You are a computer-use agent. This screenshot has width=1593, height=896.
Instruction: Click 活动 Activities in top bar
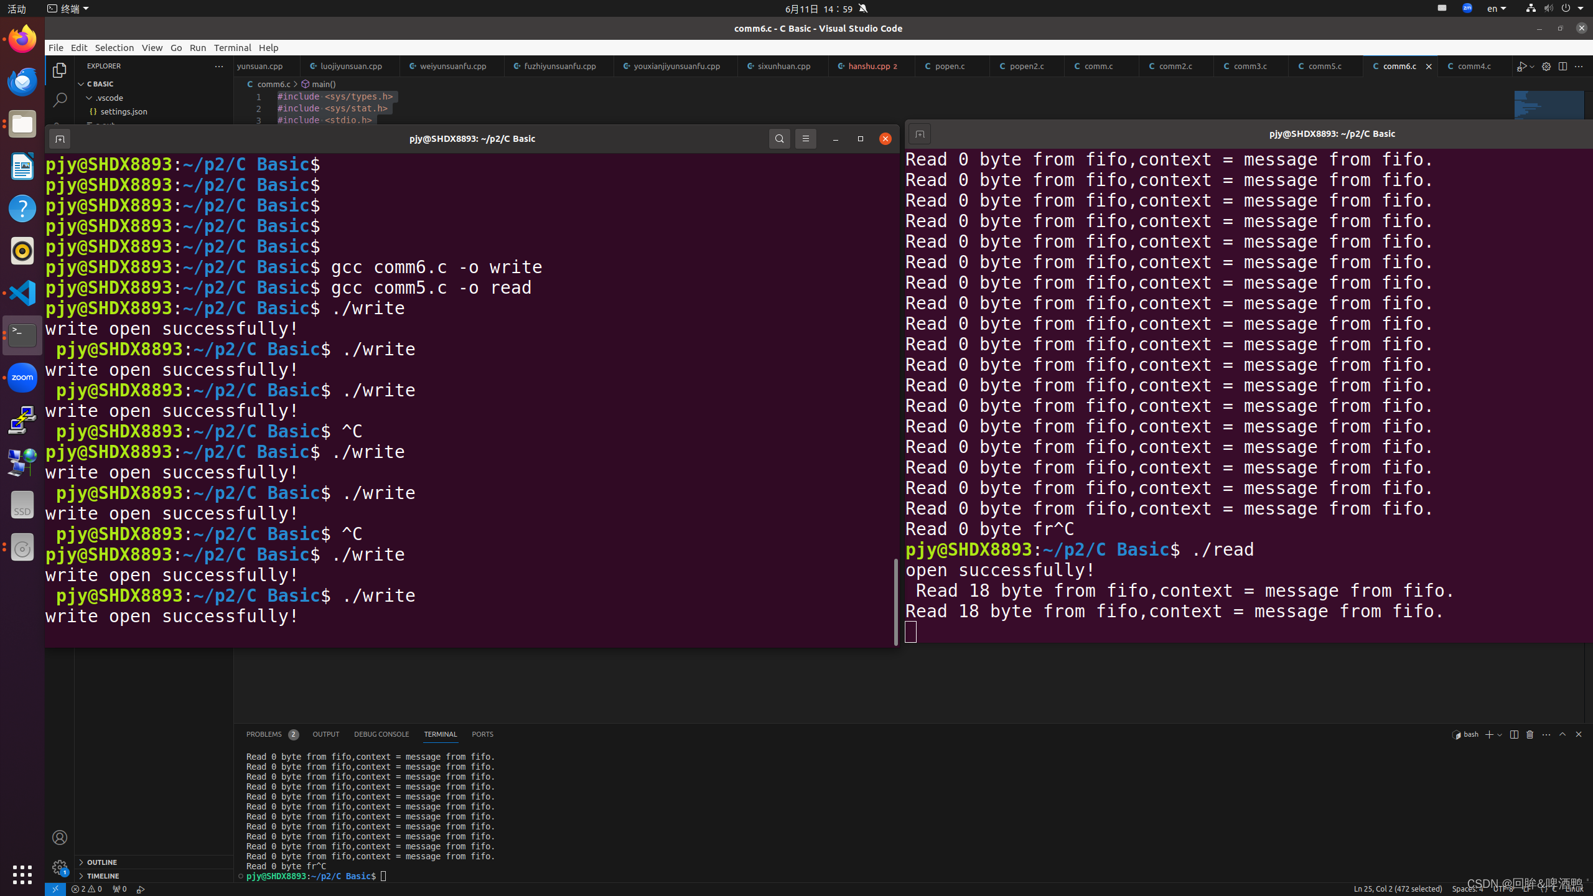[x=17, y=9]
